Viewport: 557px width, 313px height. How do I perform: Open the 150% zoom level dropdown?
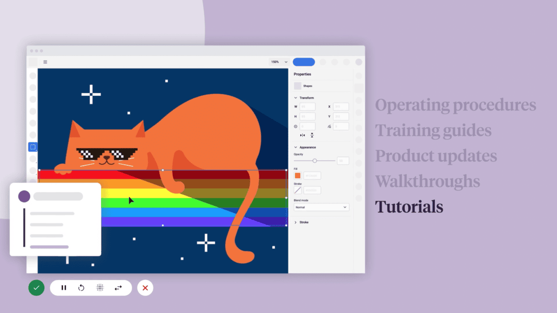point(279,62)
